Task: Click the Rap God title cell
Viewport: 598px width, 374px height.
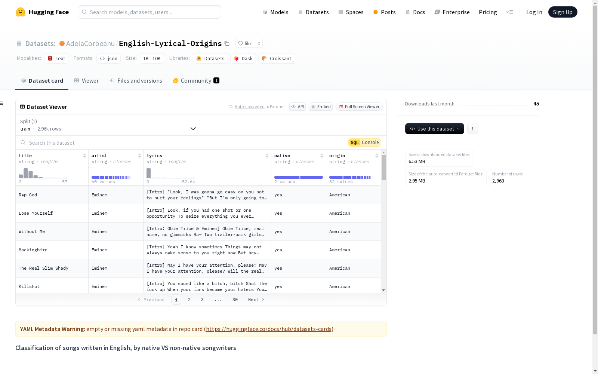Action: coord(52,195)
